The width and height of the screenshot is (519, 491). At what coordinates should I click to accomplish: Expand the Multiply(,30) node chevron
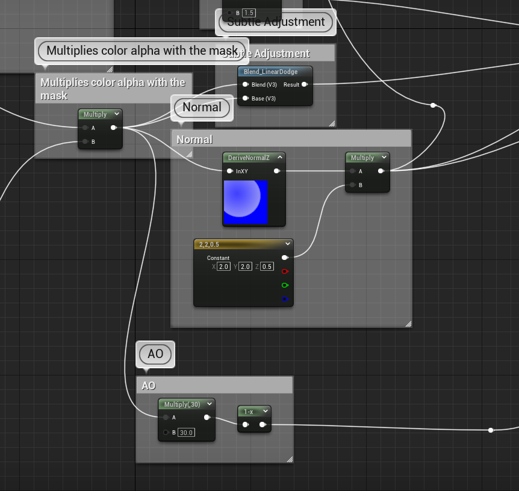pos(210,404)
